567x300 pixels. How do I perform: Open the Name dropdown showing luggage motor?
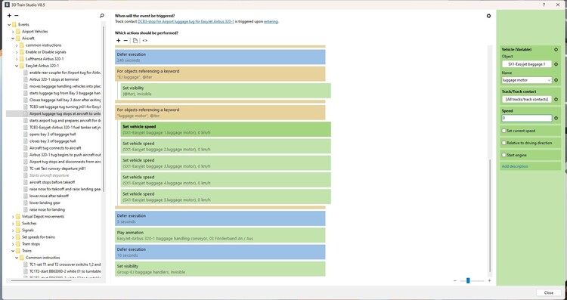[527, 80]
